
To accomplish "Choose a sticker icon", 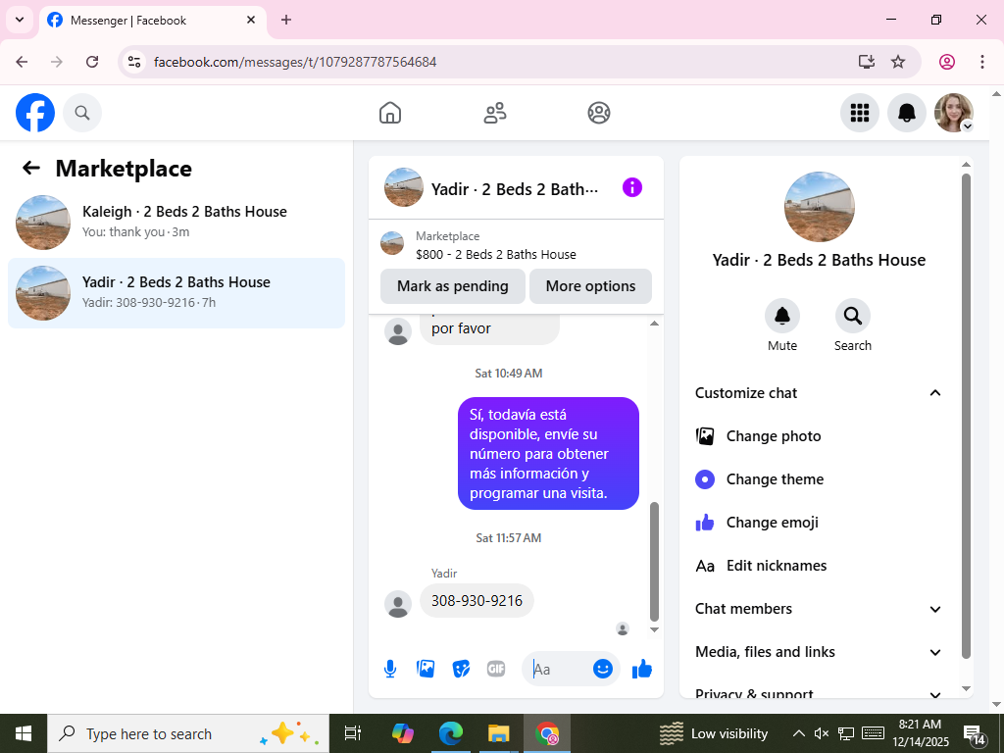I will pyautogui.click(x=461, y=669).
